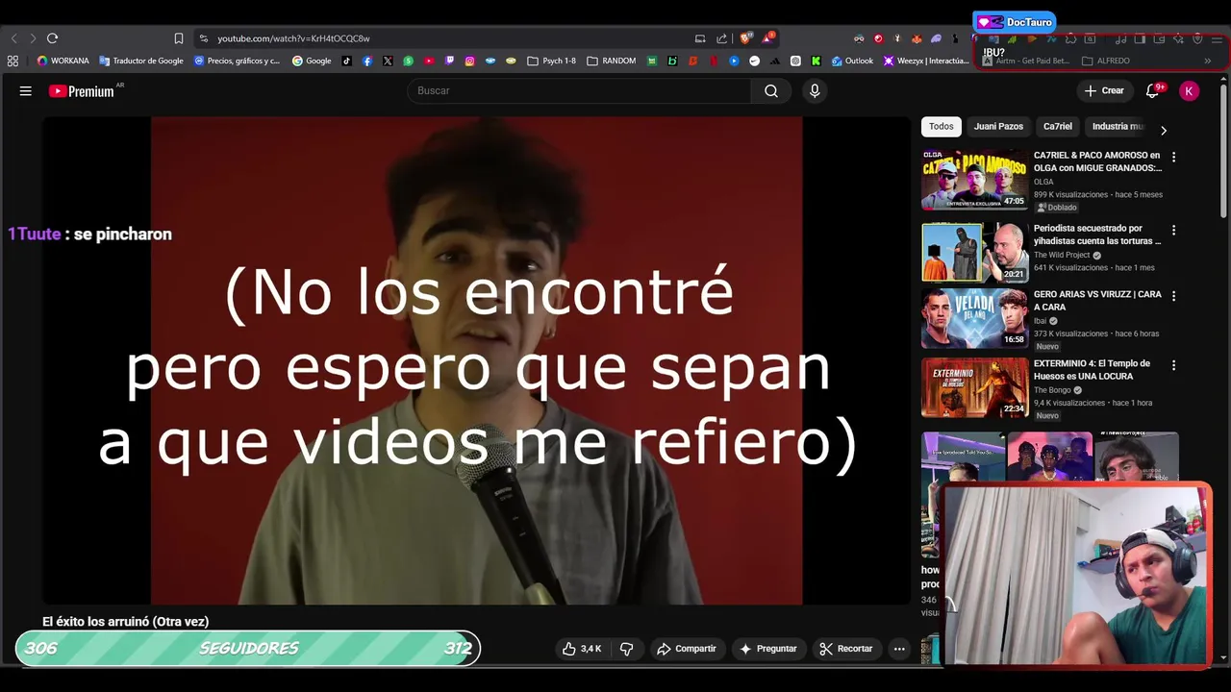Select the Ca7riel filter chip

click(x=1058, y=127)
